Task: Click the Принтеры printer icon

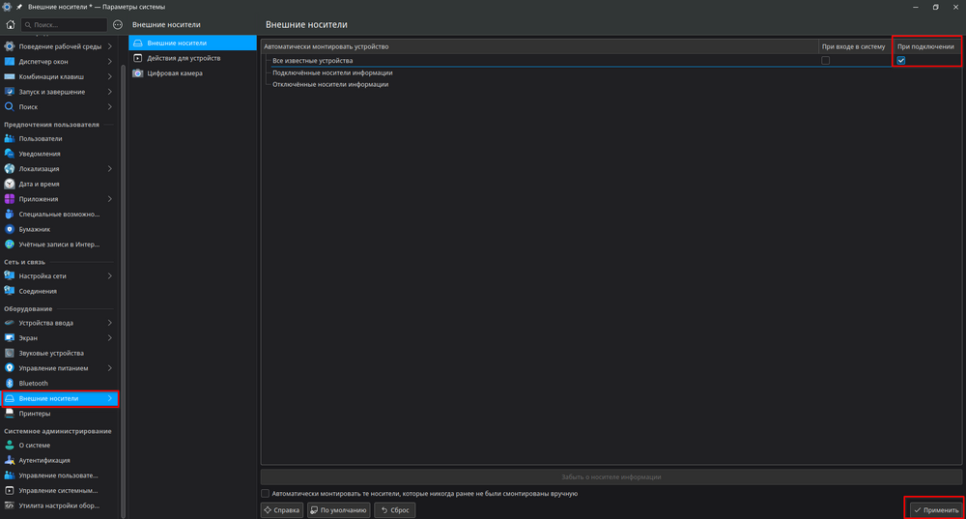Action: [10, 414]
